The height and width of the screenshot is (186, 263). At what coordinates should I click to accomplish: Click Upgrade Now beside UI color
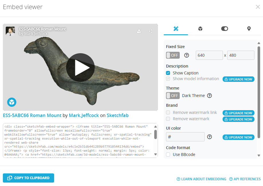pyautogui.click(x=238, y=137)
